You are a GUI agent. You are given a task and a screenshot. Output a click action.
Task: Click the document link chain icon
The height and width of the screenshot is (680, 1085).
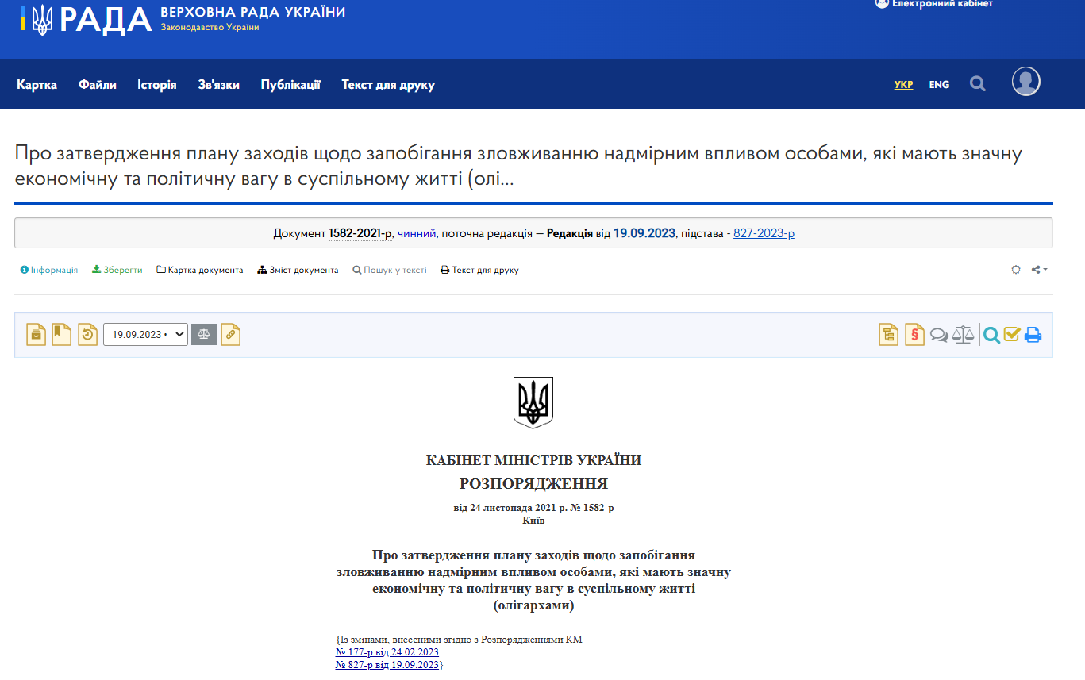tap(230, 335)
